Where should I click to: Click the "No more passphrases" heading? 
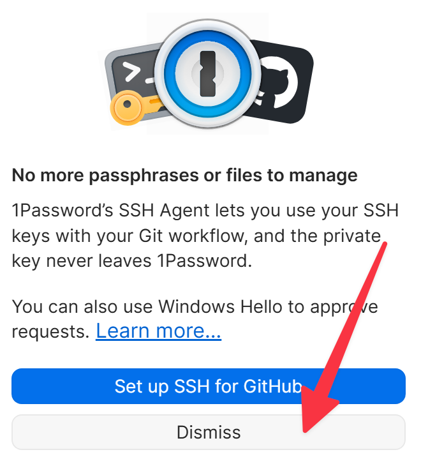tap(185, 175)
